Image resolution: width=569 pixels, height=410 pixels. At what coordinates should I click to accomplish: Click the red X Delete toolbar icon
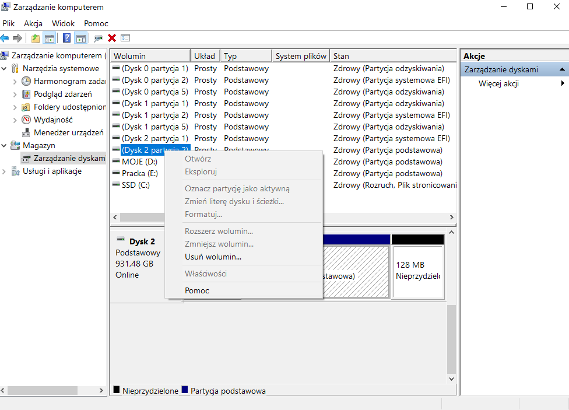(x=112, y=38)
